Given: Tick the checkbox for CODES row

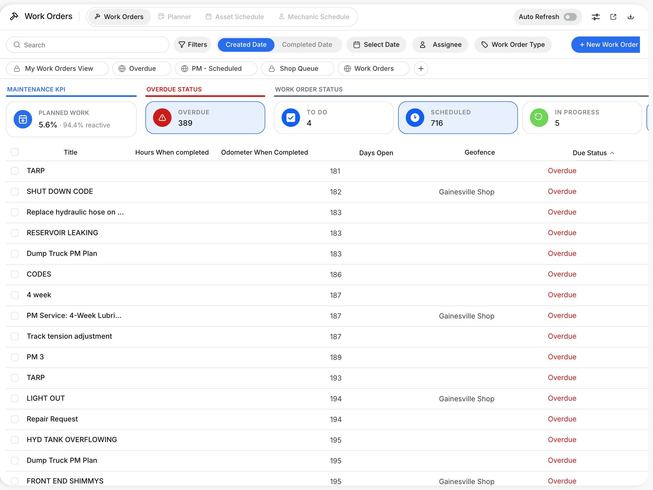Looking at the screenshot, I should [15, 274].
